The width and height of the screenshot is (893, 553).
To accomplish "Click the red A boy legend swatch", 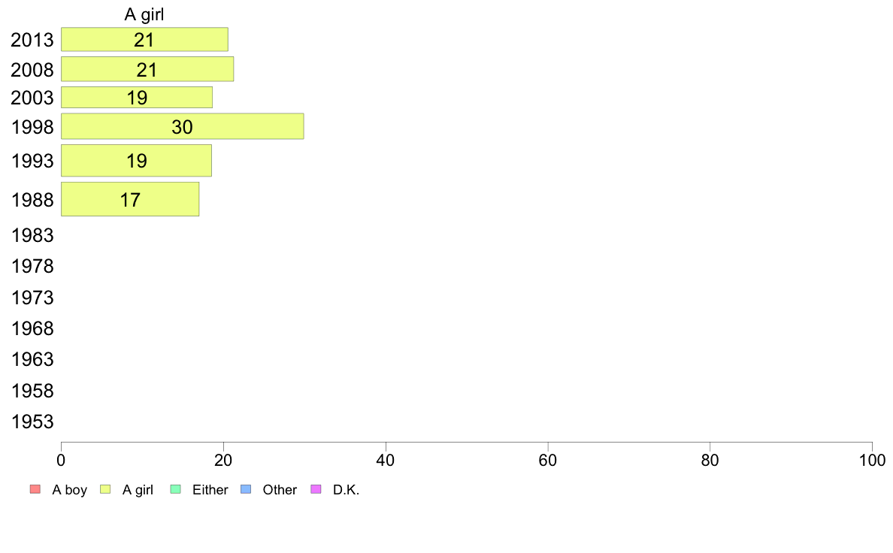I will (x=35, y=489).
